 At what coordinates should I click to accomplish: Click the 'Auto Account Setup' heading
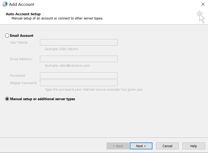click(23, 14)
